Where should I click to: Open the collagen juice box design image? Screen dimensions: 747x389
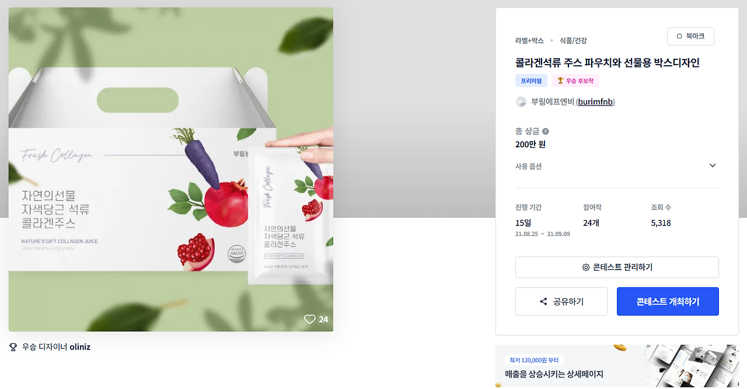coord(171,169)
